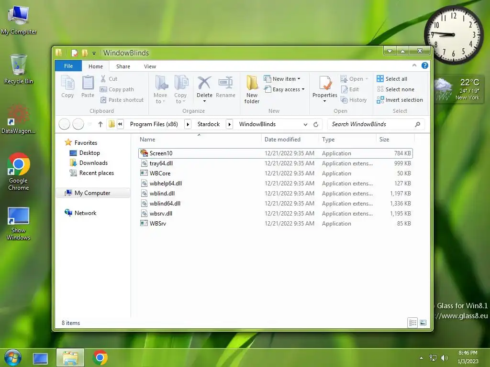Open Desktop in navigation pane

[89, 153]
